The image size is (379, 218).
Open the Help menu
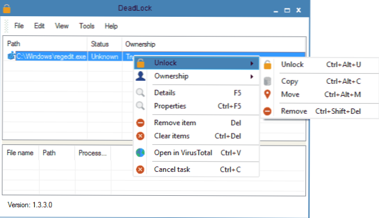pos(111,26)
